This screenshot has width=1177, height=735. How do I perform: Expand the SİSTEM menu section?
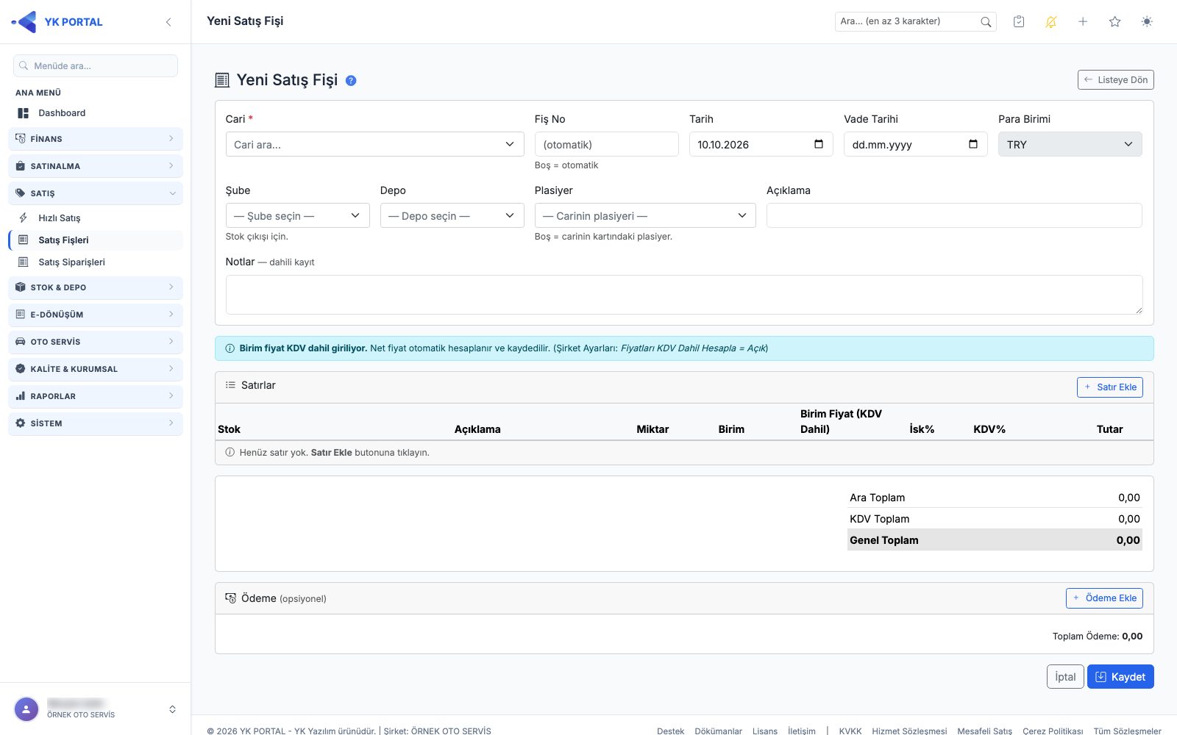pos(96,423)
